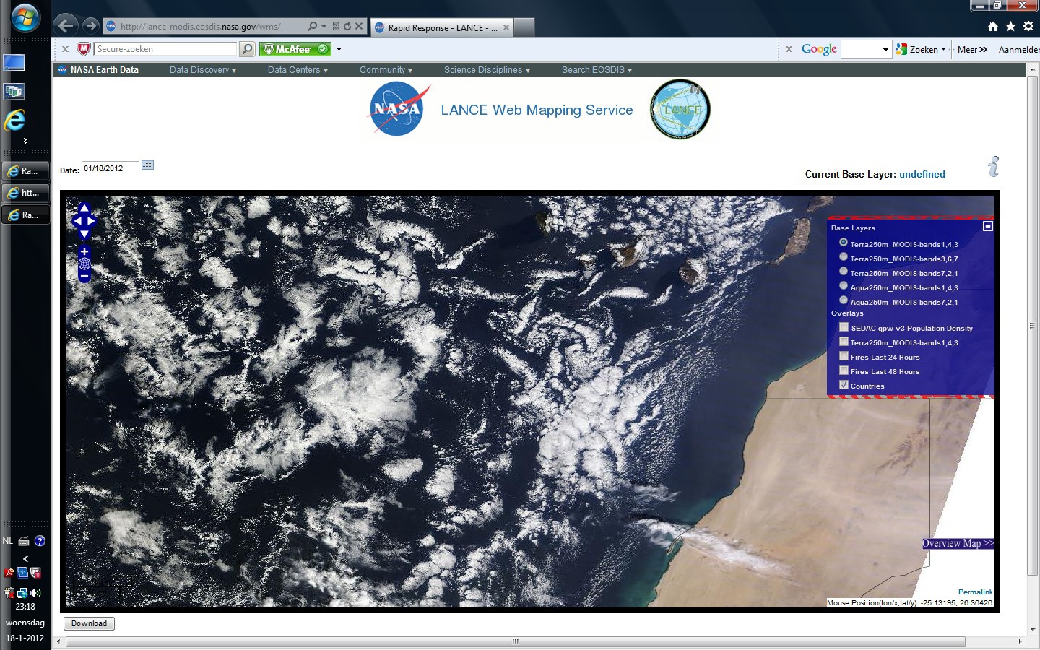The width and height of the screenshot is (1040, 650).
Task: Click the Date input field
Action: tap(110, 168)
